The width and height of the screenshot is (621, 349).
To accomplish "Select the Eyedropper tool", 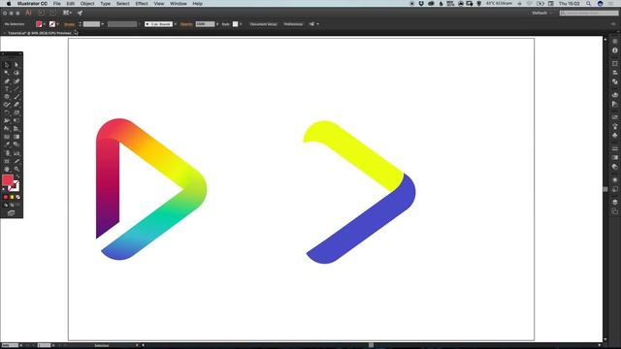I will coord(7,144).
